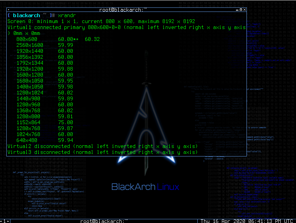Click the terminal title bar text root@blackarch
The height and width of the screenshot is (223, 296).
123,10
